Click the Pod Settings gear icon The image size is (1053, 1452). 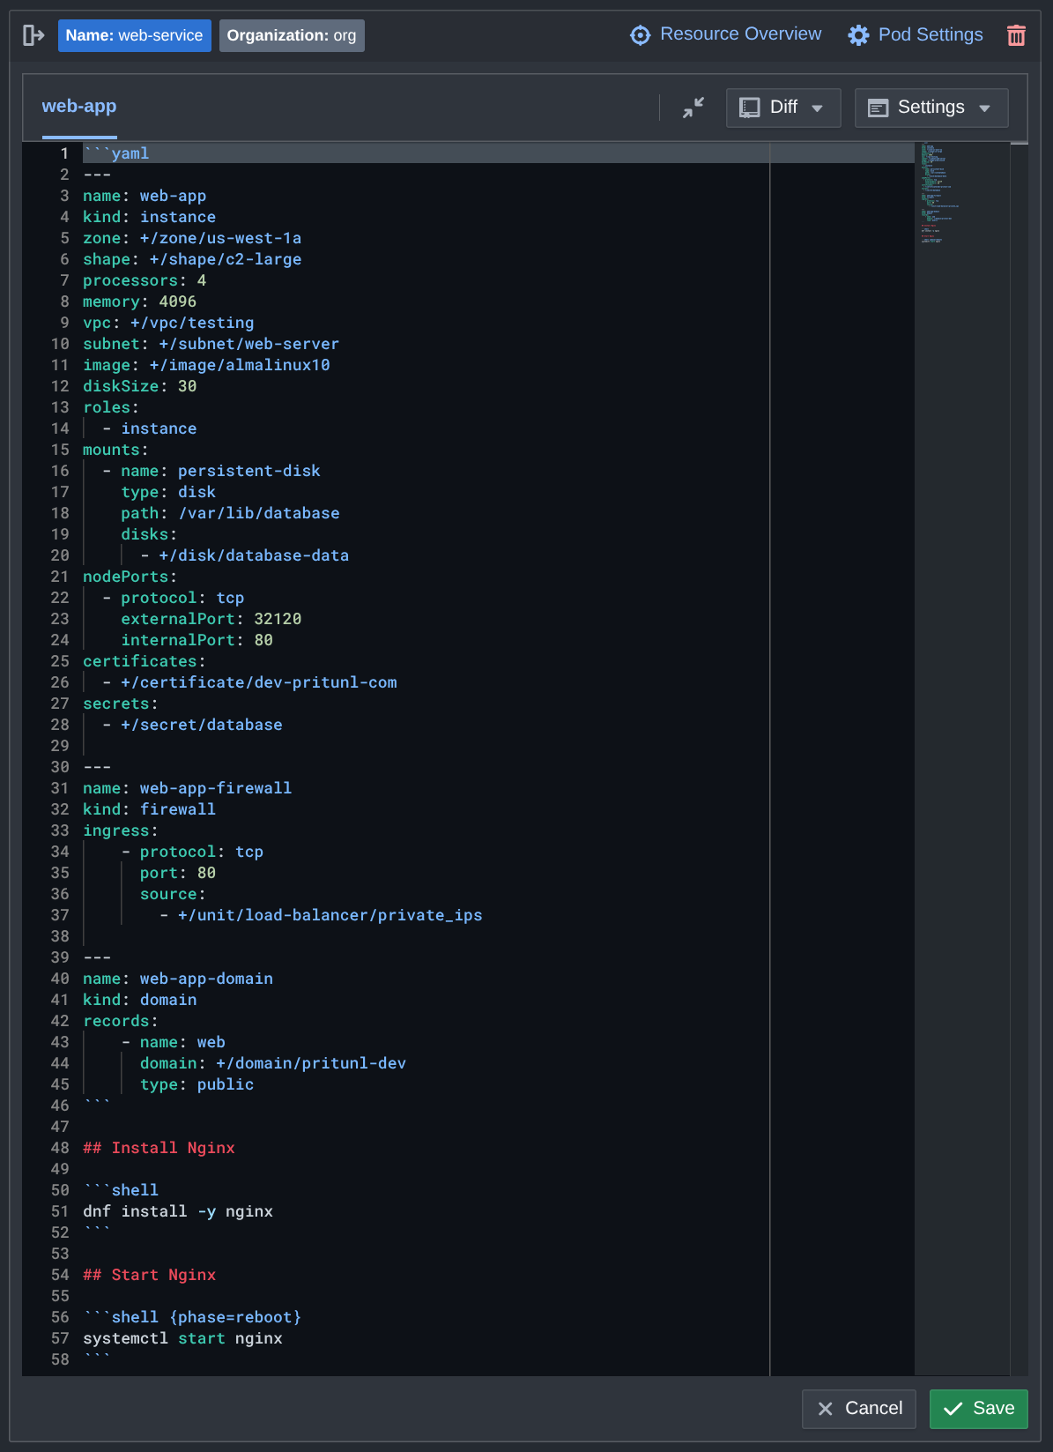point(858,35)
